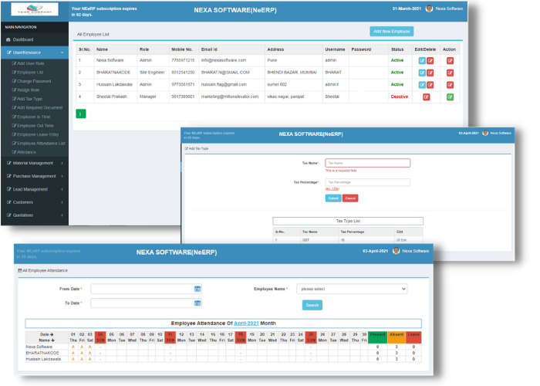Screen dimensions: 540x386
Task: Click Dashboard icon in main navigation
Action: pos(8,39)
